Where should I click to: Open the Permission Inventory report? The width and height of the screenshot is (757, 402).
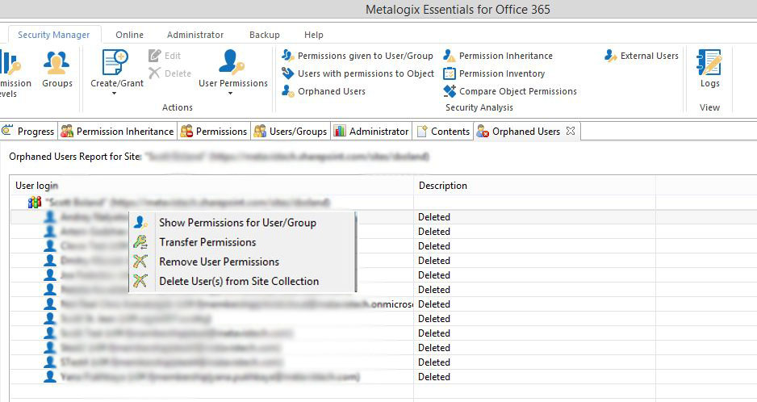pyautogui.click(x=450, y=73)
